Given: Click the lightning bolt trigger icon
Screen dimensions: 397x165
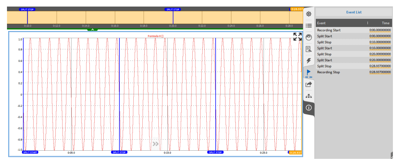Looking at the screenshot, I should (309, 61).
